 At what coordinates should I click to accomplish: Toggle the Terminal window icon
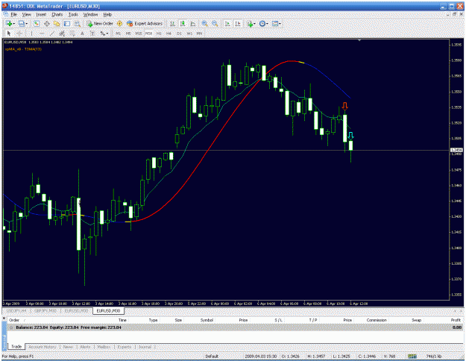click(x=67, y=23)
